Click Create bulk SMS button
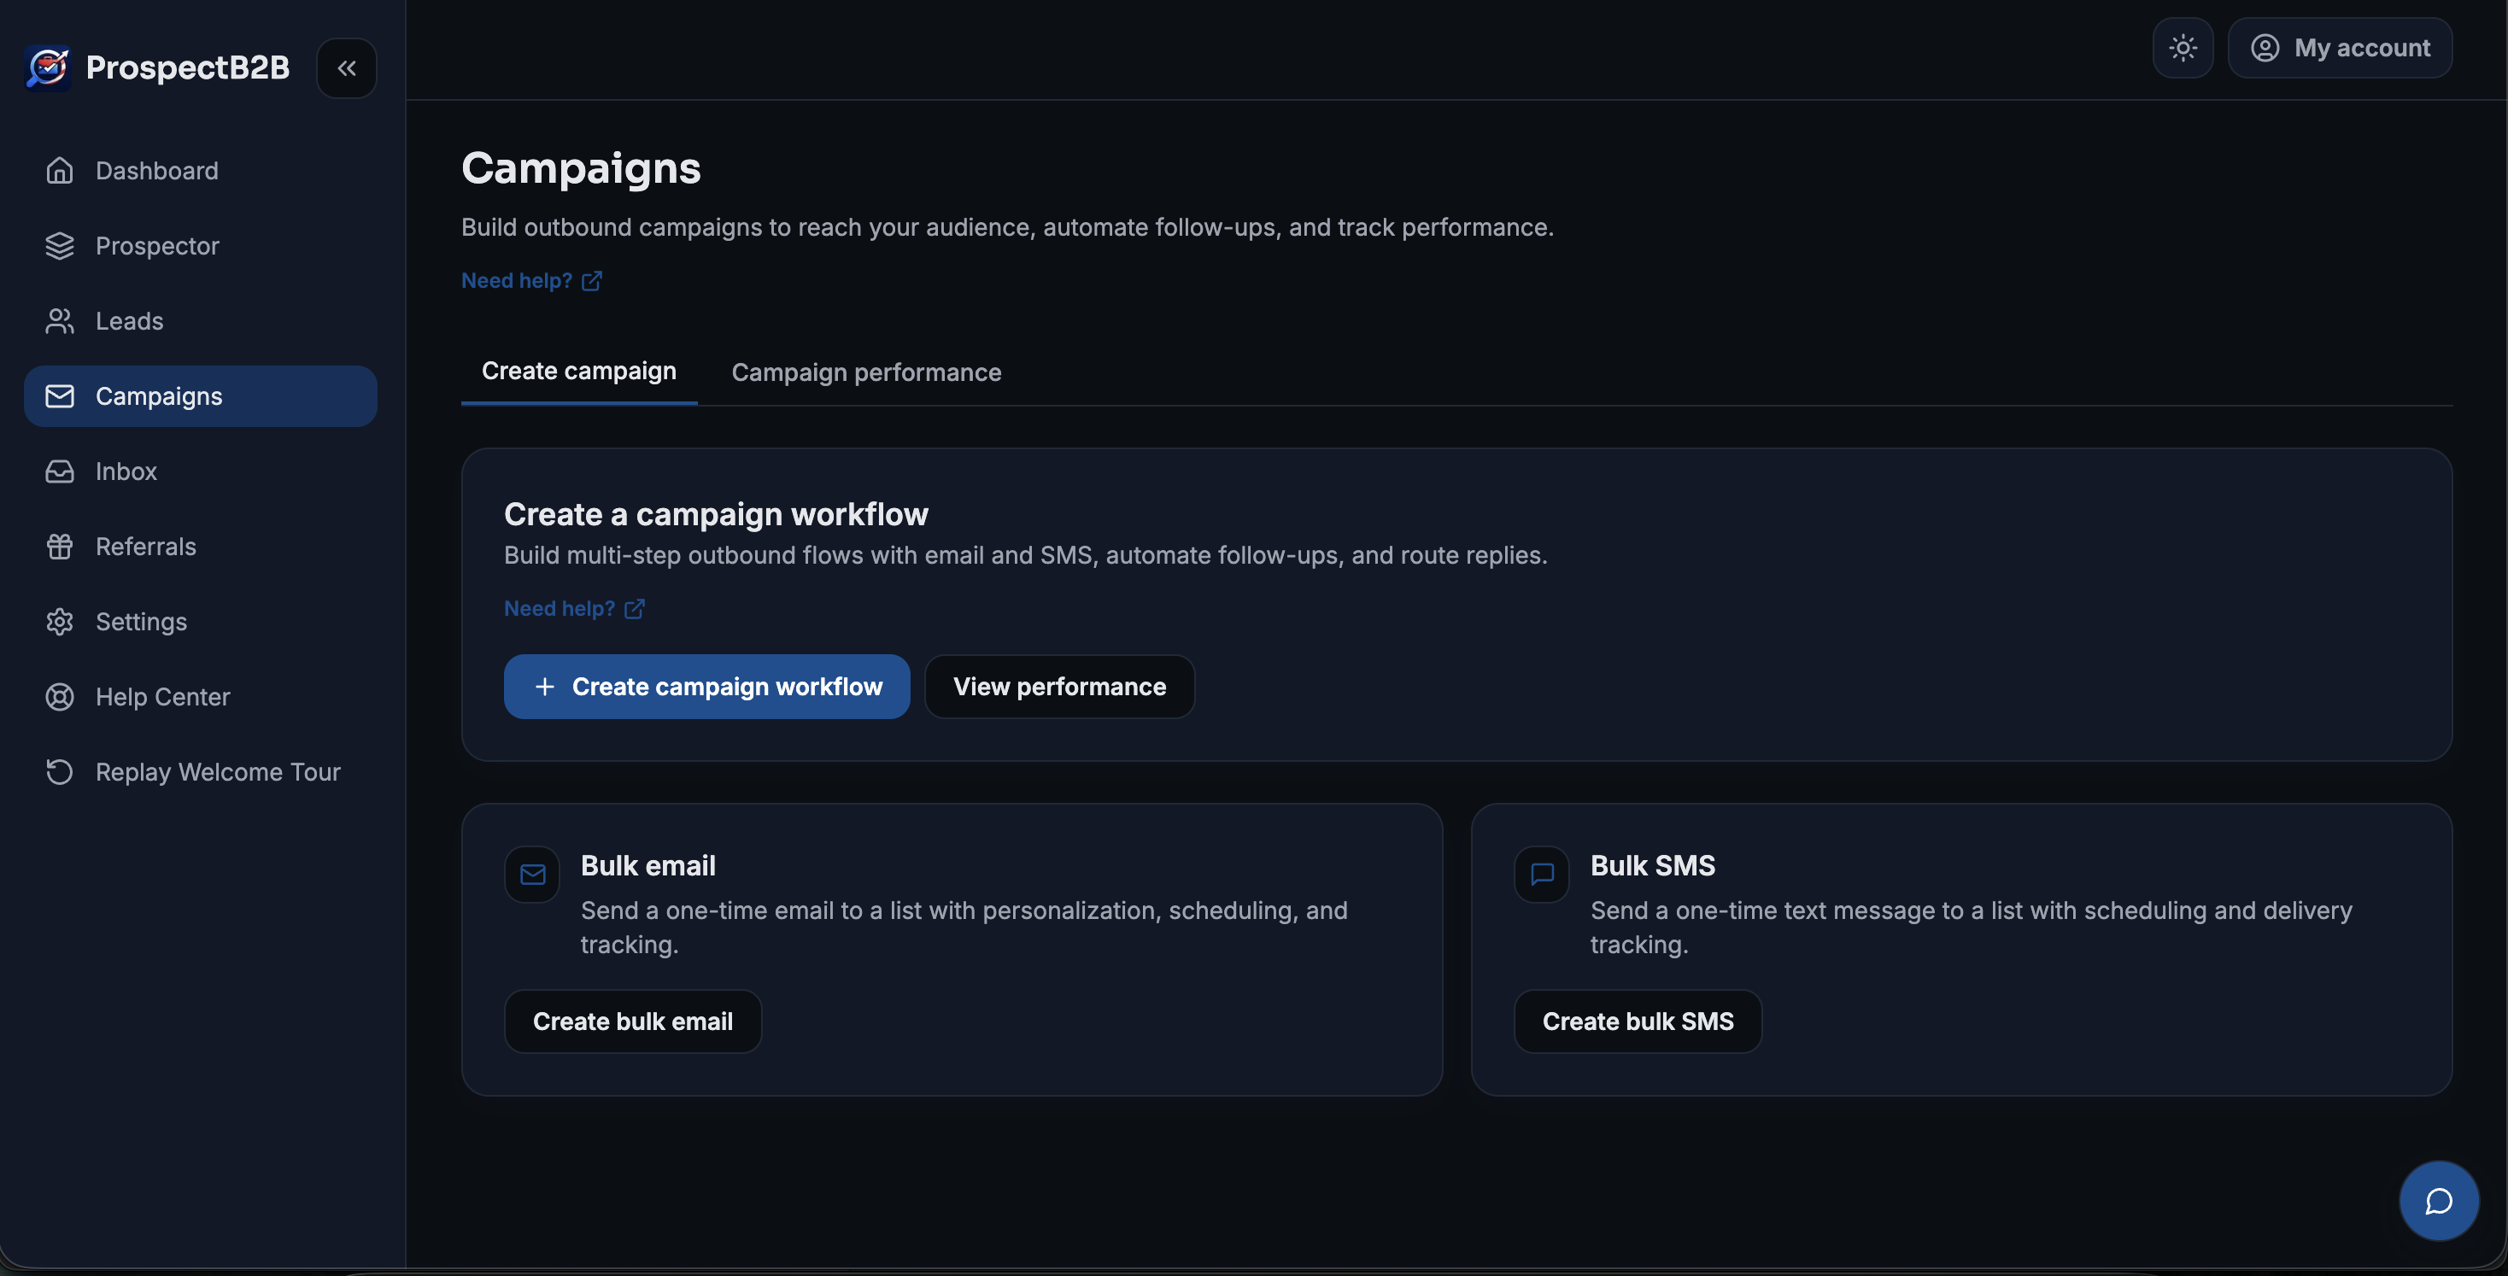2508x1276 pixels. click(x=1637, y=1021)
